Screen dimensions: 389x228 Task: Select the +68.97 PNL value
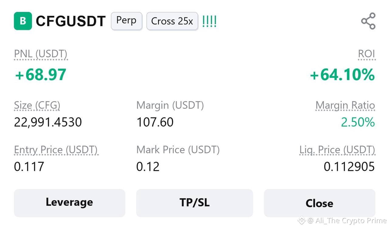[40, 75]
